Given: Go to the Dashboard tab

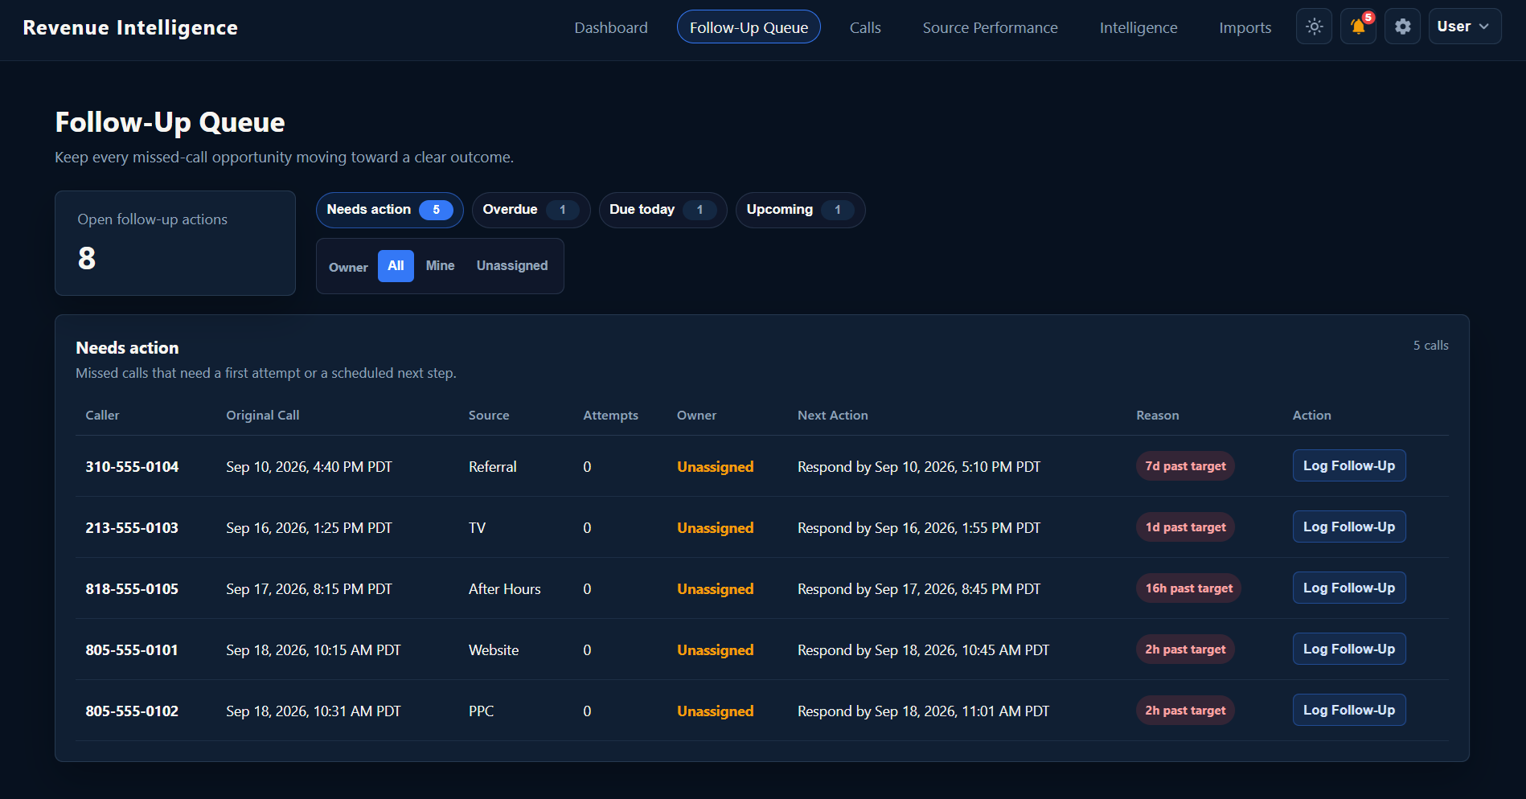Looking at the screenshot, I should click(611, 27).
